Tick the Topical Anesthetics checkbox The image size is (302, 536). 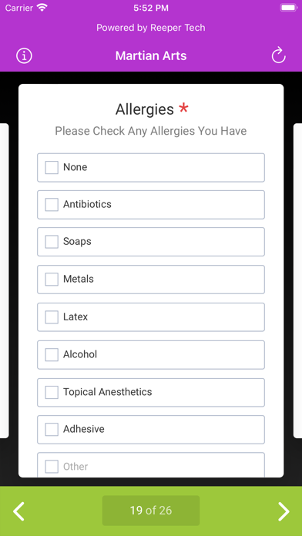(x=52, y=392)
